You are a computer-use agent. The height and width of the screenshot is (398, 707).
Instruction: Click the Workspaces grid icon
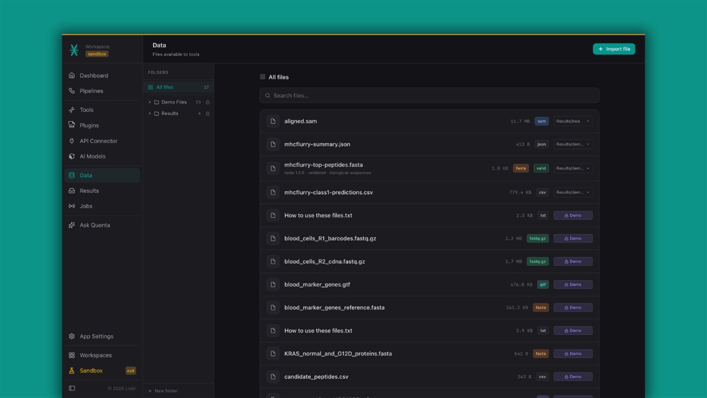coord(72,356)
